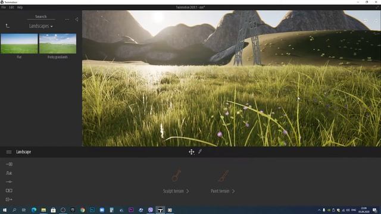This screenshot has height=214, width=381.
Task: Open Zoom from the taskbar
Action: coord(102,210)
